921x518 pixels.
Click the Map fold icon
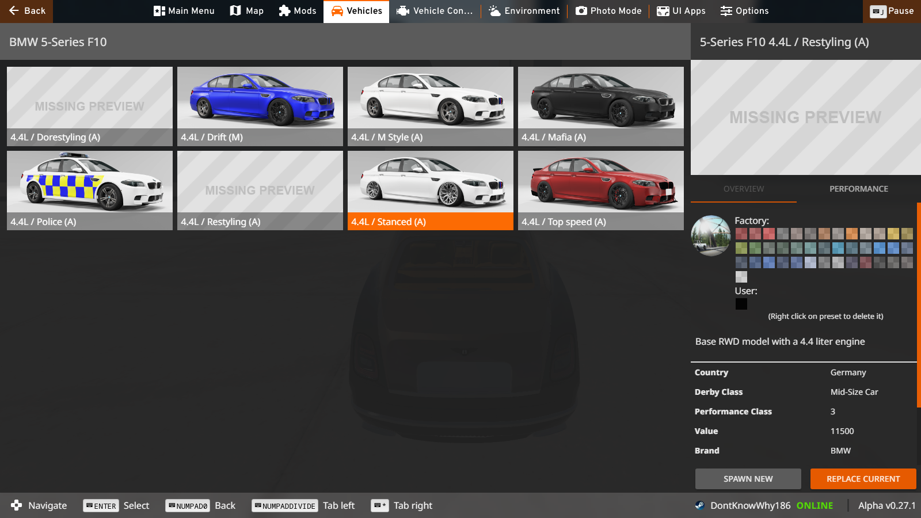tap(235, 10)
